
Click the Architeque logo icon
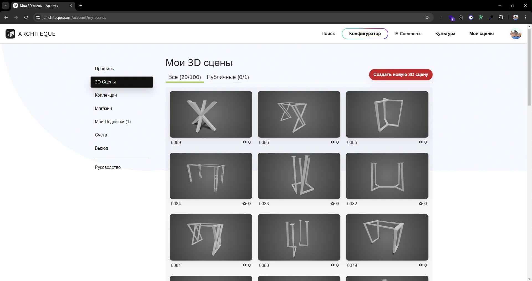[10, 34]
